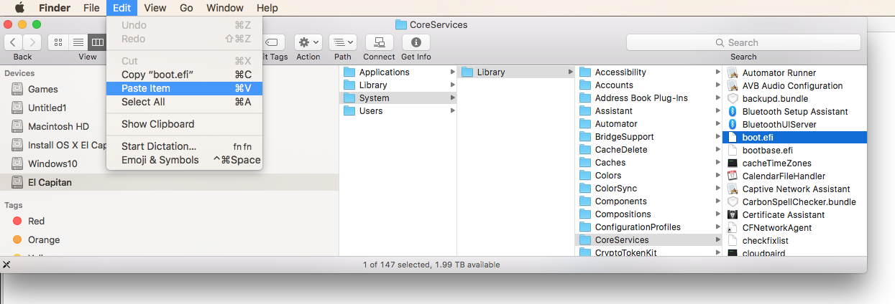Select the System folder
The width and height of the screenshot is (895, 304).
point(398,98)
